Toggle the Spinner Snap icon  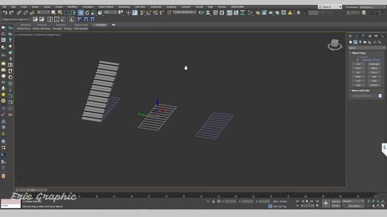point(162,13)
